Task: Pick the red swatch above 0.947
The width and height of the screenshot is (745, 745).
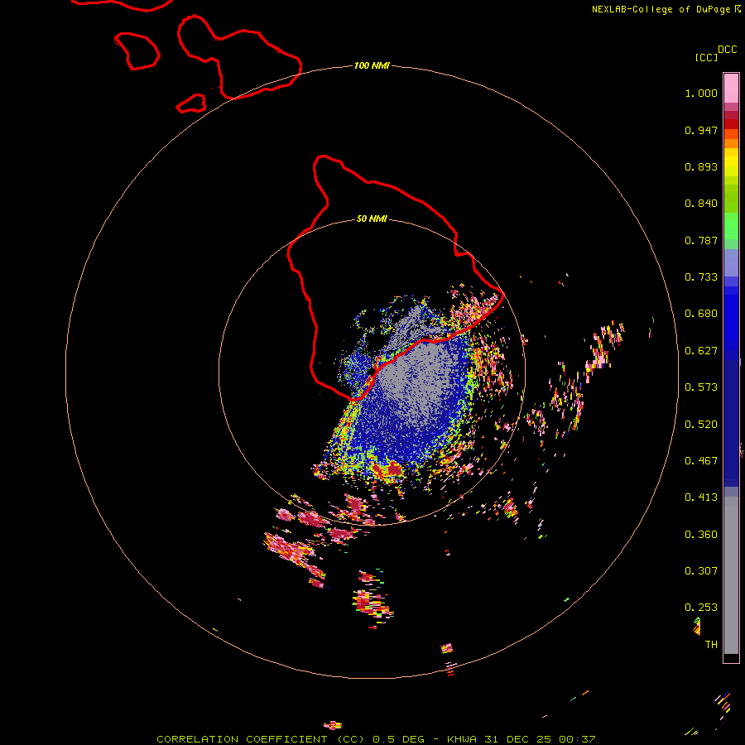Action: [x=731, y=124]
